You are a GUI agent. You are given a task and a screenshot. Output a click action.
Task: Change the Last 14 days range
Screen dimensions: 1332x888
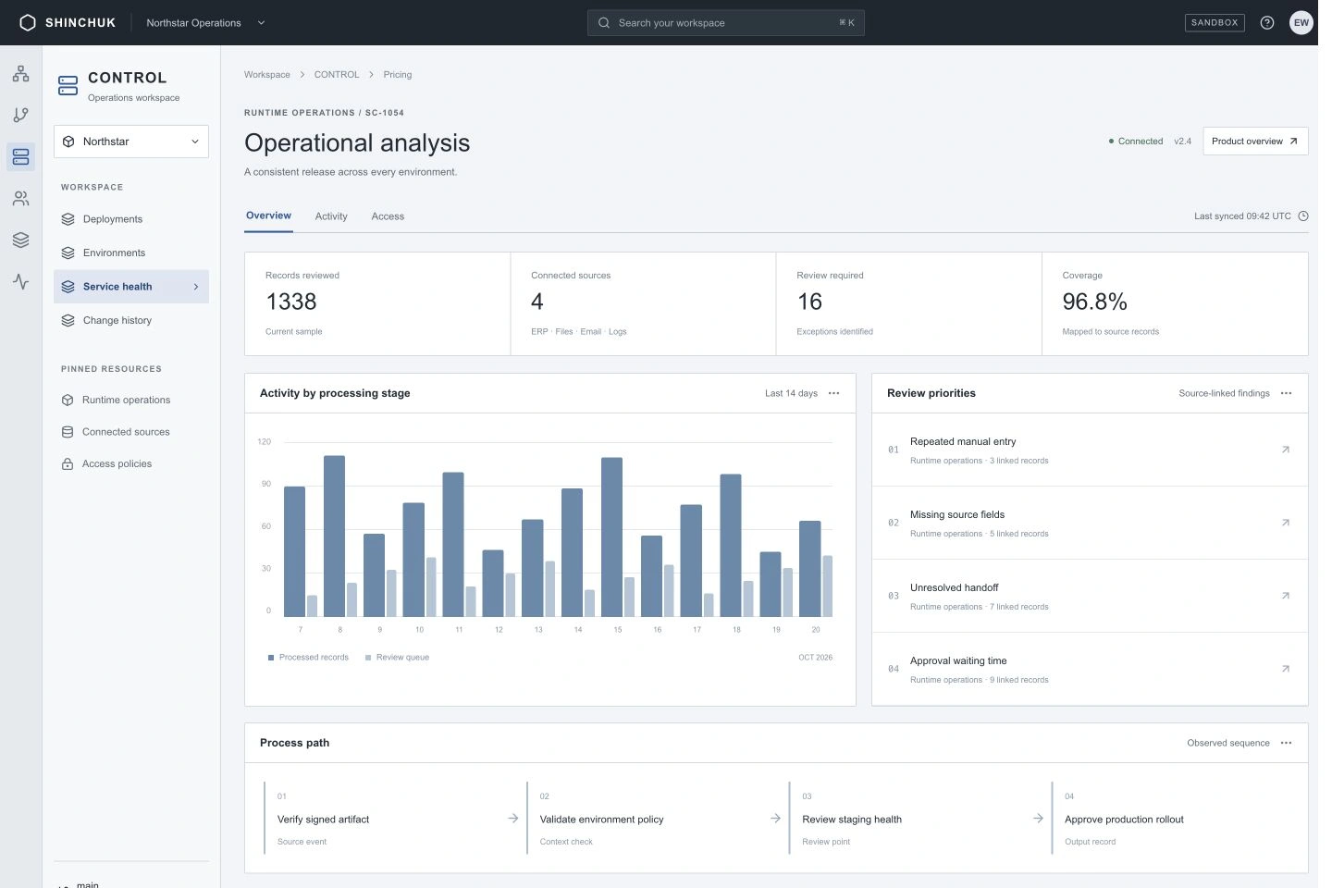coord(791,393)
